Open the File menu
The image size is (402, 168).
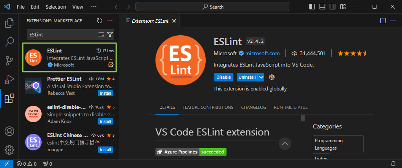20,7
